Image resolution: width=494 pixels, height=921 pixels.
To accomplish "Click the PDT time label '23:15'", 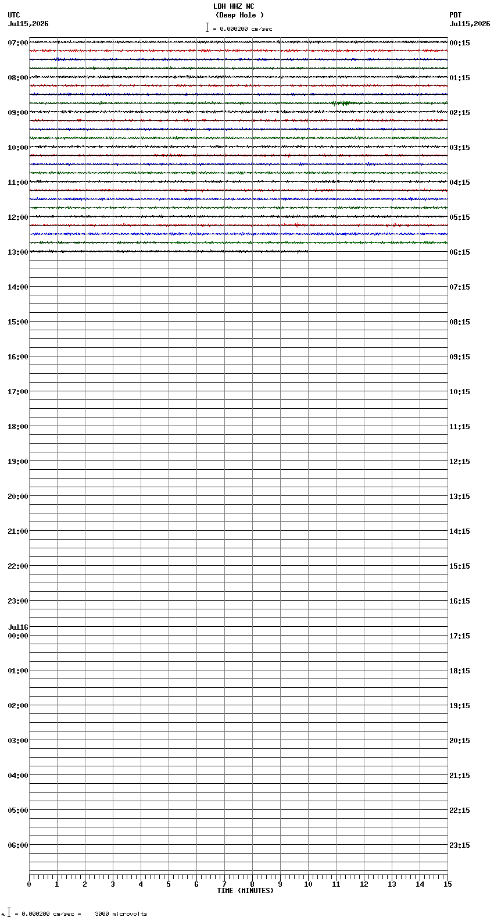I will [x=460, y=845].
